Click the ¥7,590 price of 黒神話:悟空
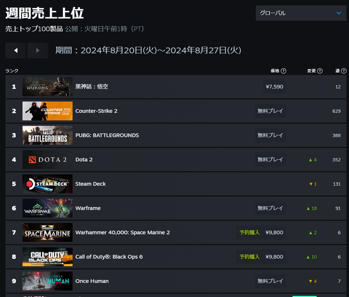349x297 pixels. (275, 87)
